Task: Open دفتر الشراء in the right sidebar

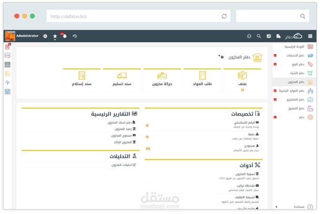Action: (294, 73)
